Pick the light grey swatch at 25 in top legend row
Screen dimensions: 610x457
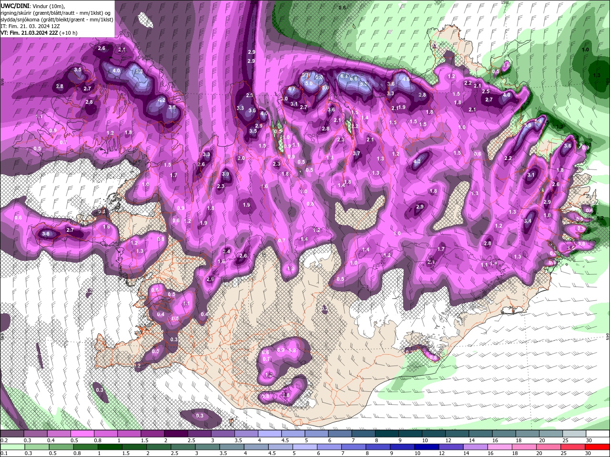pos(574,434)
